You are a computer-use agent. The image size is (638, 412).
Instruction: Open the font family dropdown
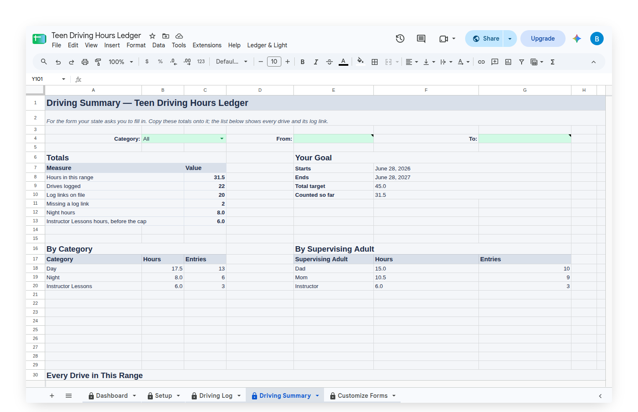coord(232,62)
